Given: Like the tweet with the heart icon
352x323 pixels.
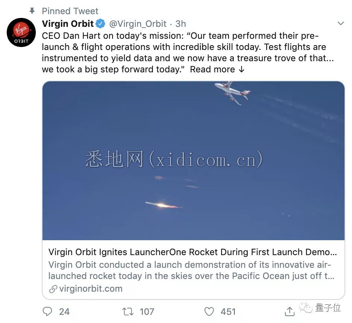Looking at the screenshot, I should [209, 311].
